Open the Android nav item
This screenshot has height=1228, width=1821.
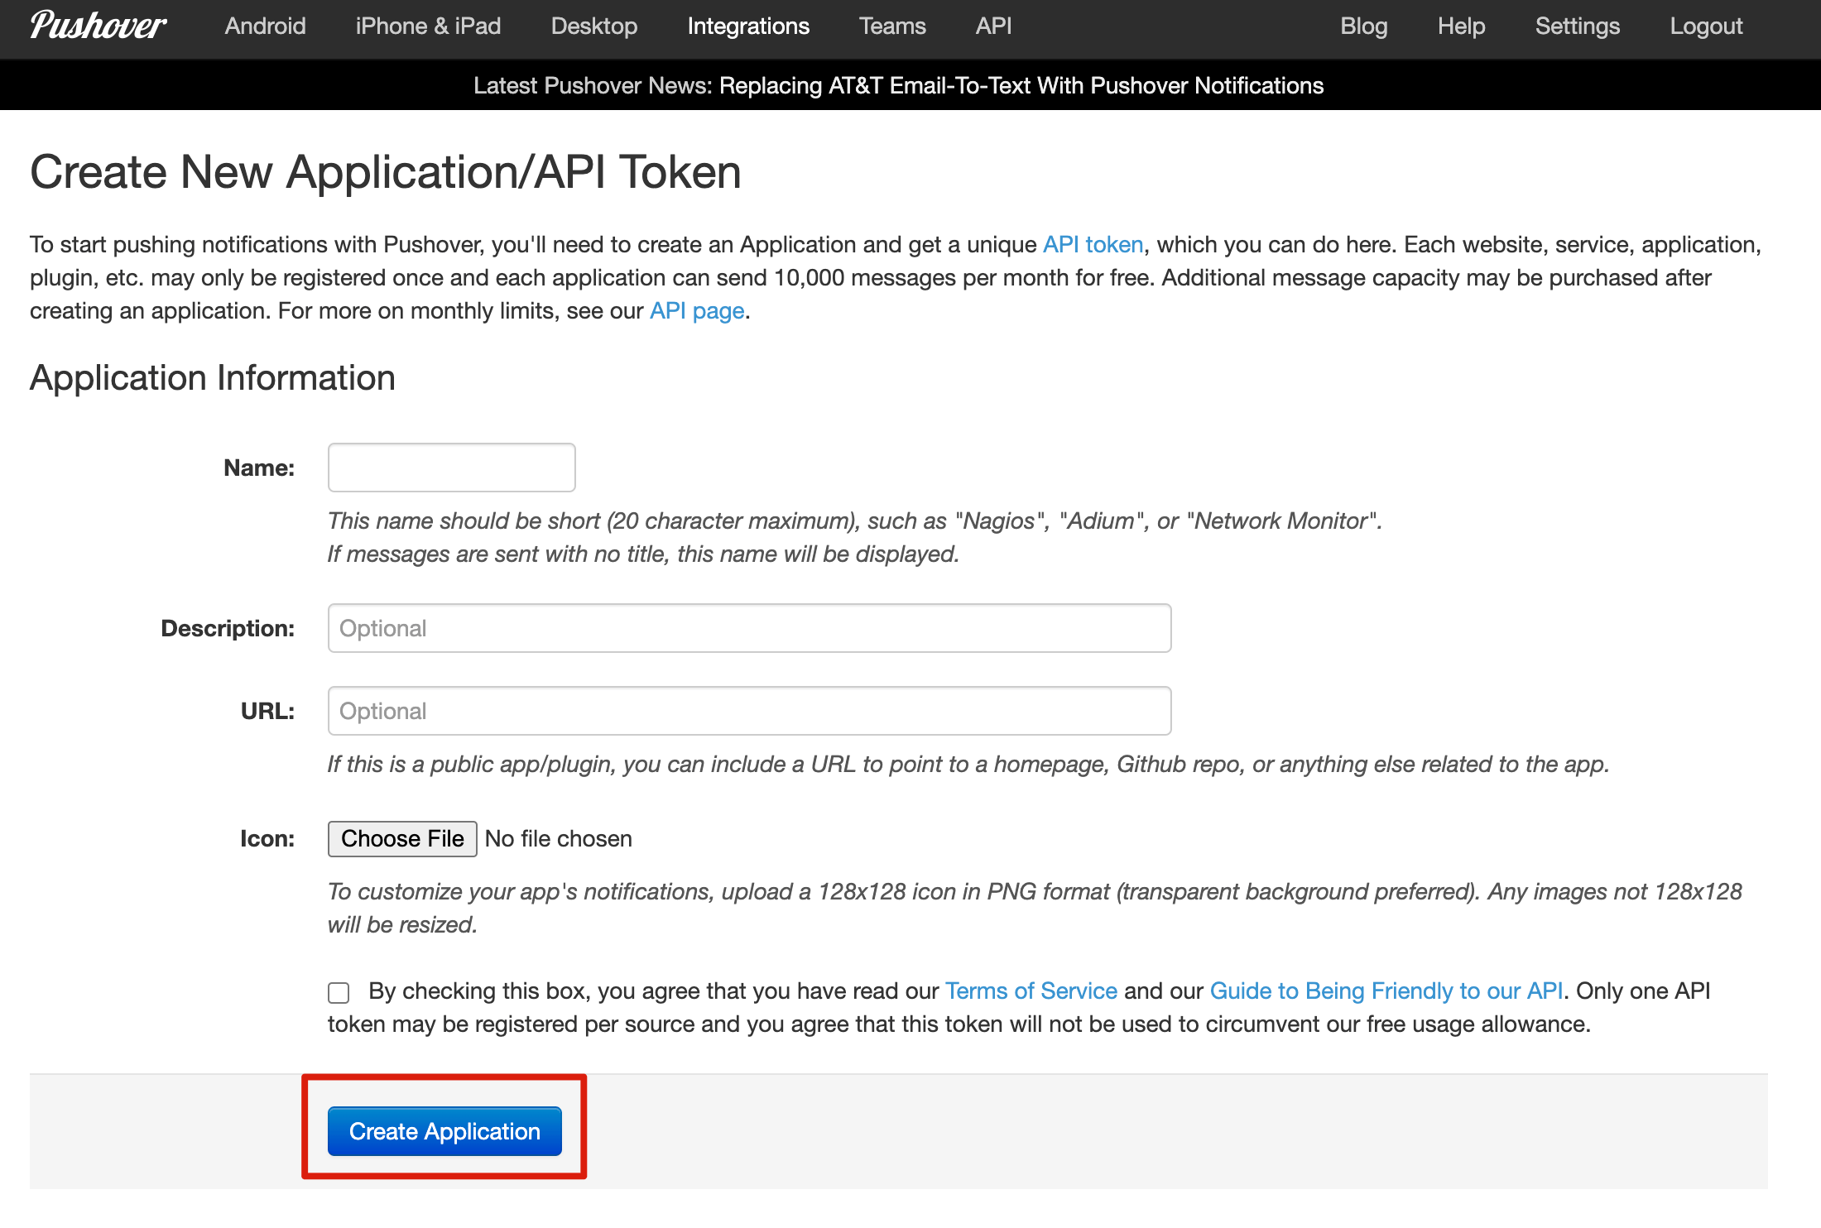[266, 26]
